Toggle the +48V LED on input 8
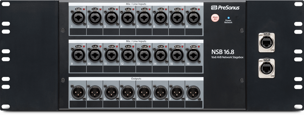Image resolution: width=304 pixels, height=115 pixels. 199,9
